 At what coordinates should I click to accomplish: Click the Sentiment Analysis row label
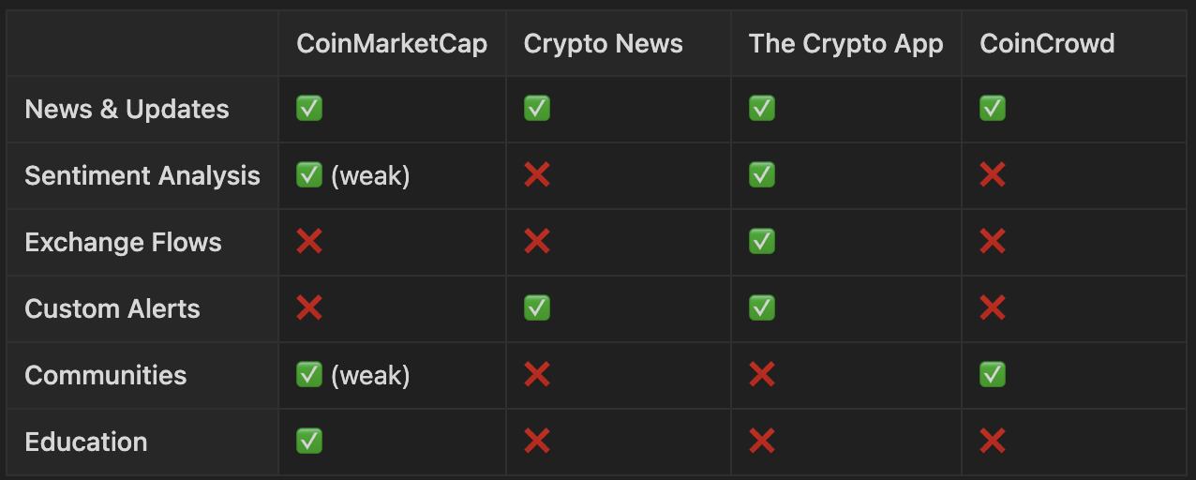pos(142,175)
